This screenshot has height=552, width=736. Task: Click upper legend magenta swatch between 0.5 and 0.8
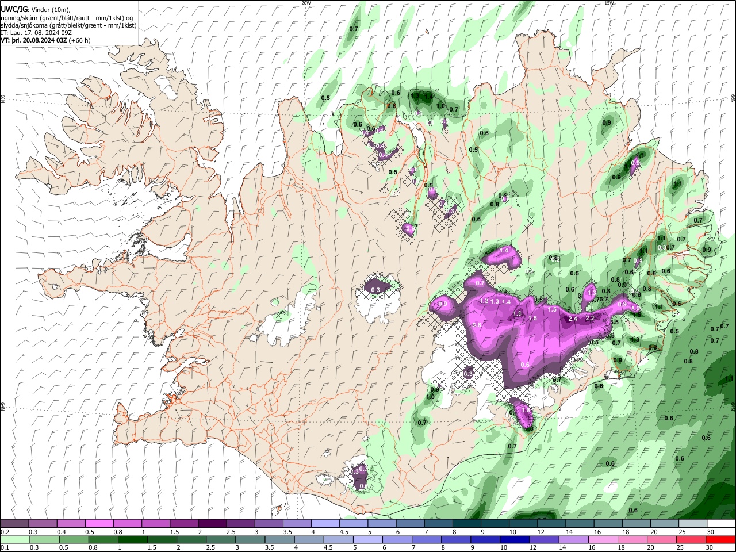pyautogui.click(x=99, y=524)
